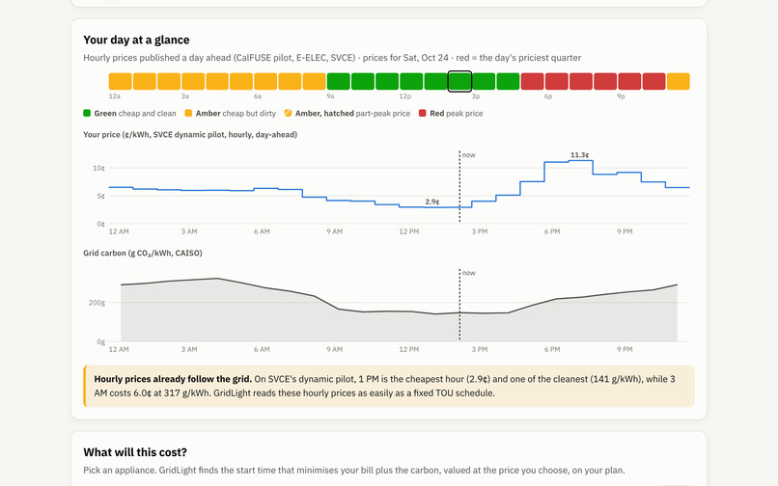The image size is (778, 486).
Task: Select the 12 PM green hour block
Action: tap(411, 81)
